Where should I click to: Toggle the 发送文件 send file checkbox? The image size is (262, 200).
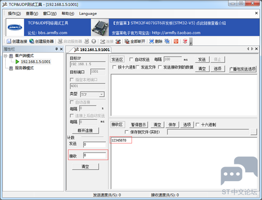pos(137,67)
